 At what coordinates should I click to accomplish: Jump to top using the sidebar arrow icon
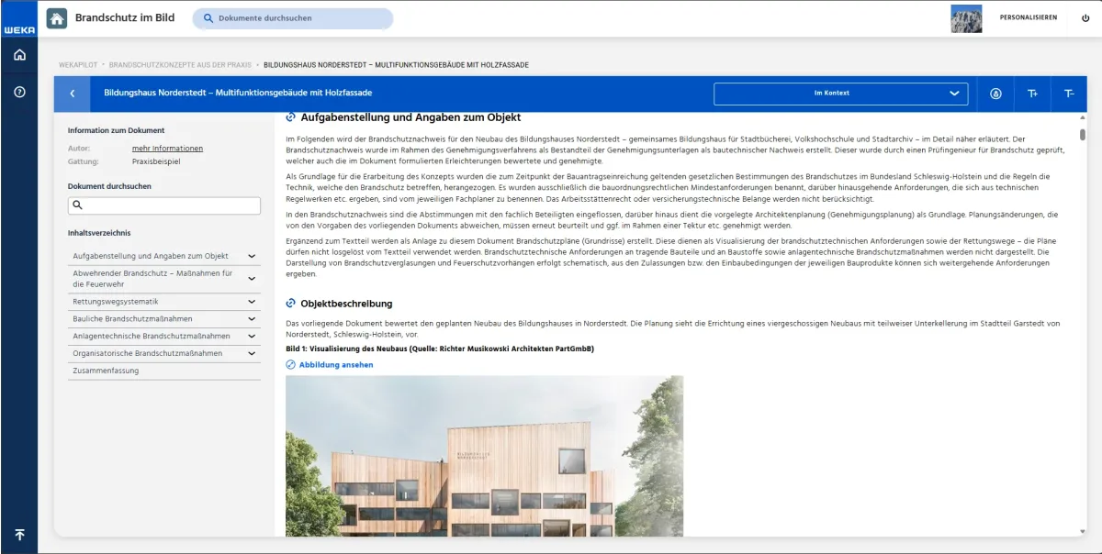click(19, 535)
